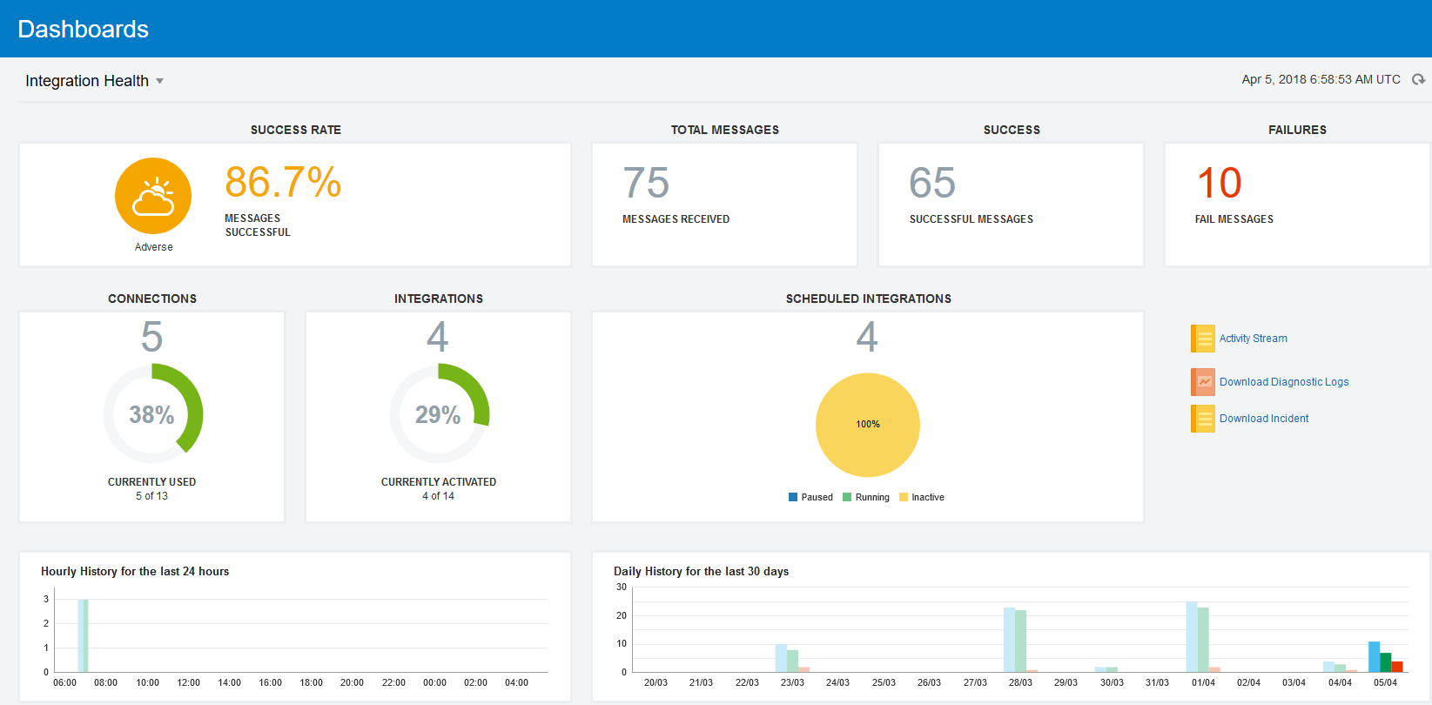
Task: Click the 75 messages received count
Action: click(x=646, y=183)
